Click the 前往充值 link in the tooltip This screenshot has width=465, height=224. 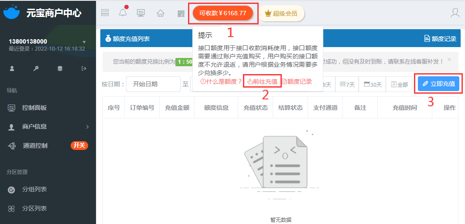click(x=262, y=81)
